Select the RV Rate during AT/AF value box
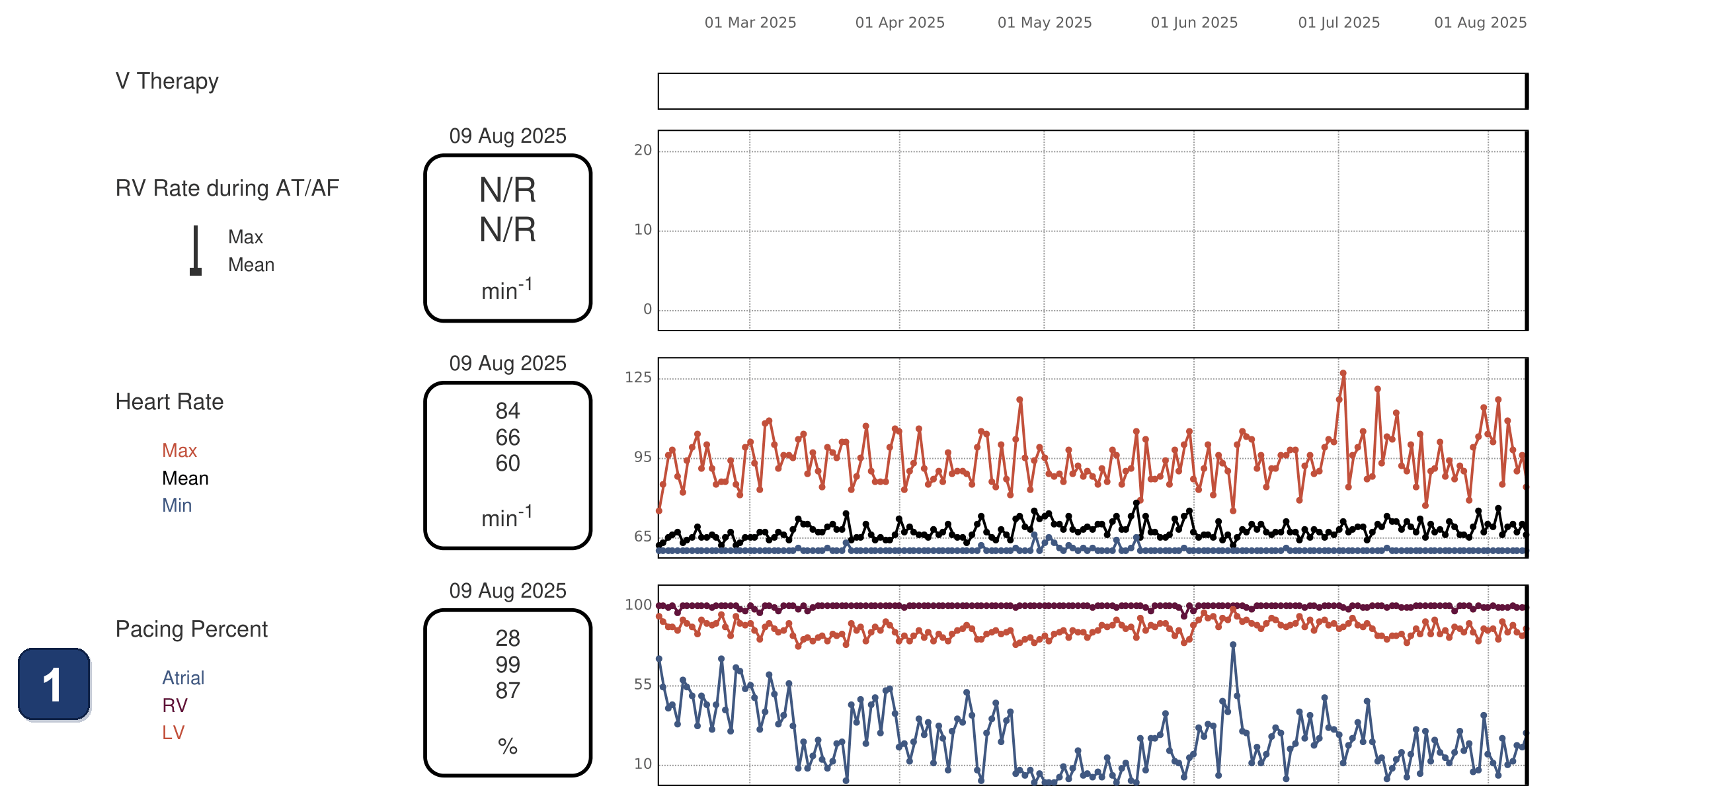The width and height of the screenshot is (1713, 794). click(507, 238)
